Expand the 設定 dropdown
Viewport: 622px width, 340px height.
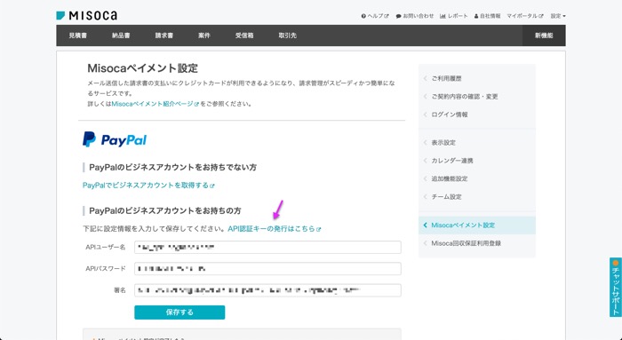coord(558,16)
